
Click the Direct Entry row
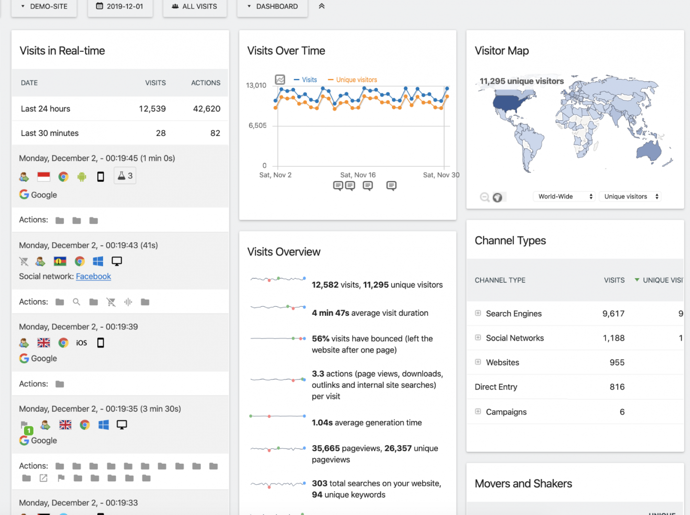pyautogui.click(x=575, y=387)
